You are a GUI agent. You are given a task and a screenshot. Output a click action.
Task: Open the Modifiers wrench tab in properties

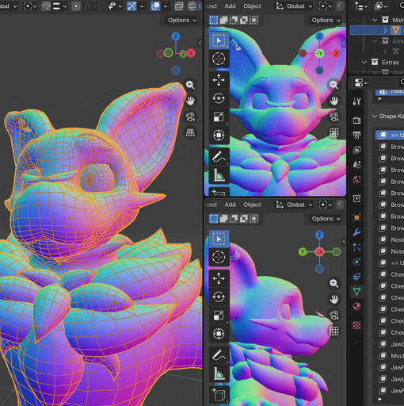tap(356, 232)
